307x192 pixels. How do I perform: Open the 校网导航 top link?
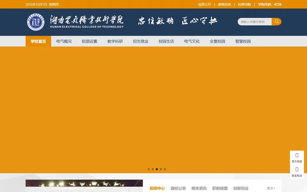point(244,4)
